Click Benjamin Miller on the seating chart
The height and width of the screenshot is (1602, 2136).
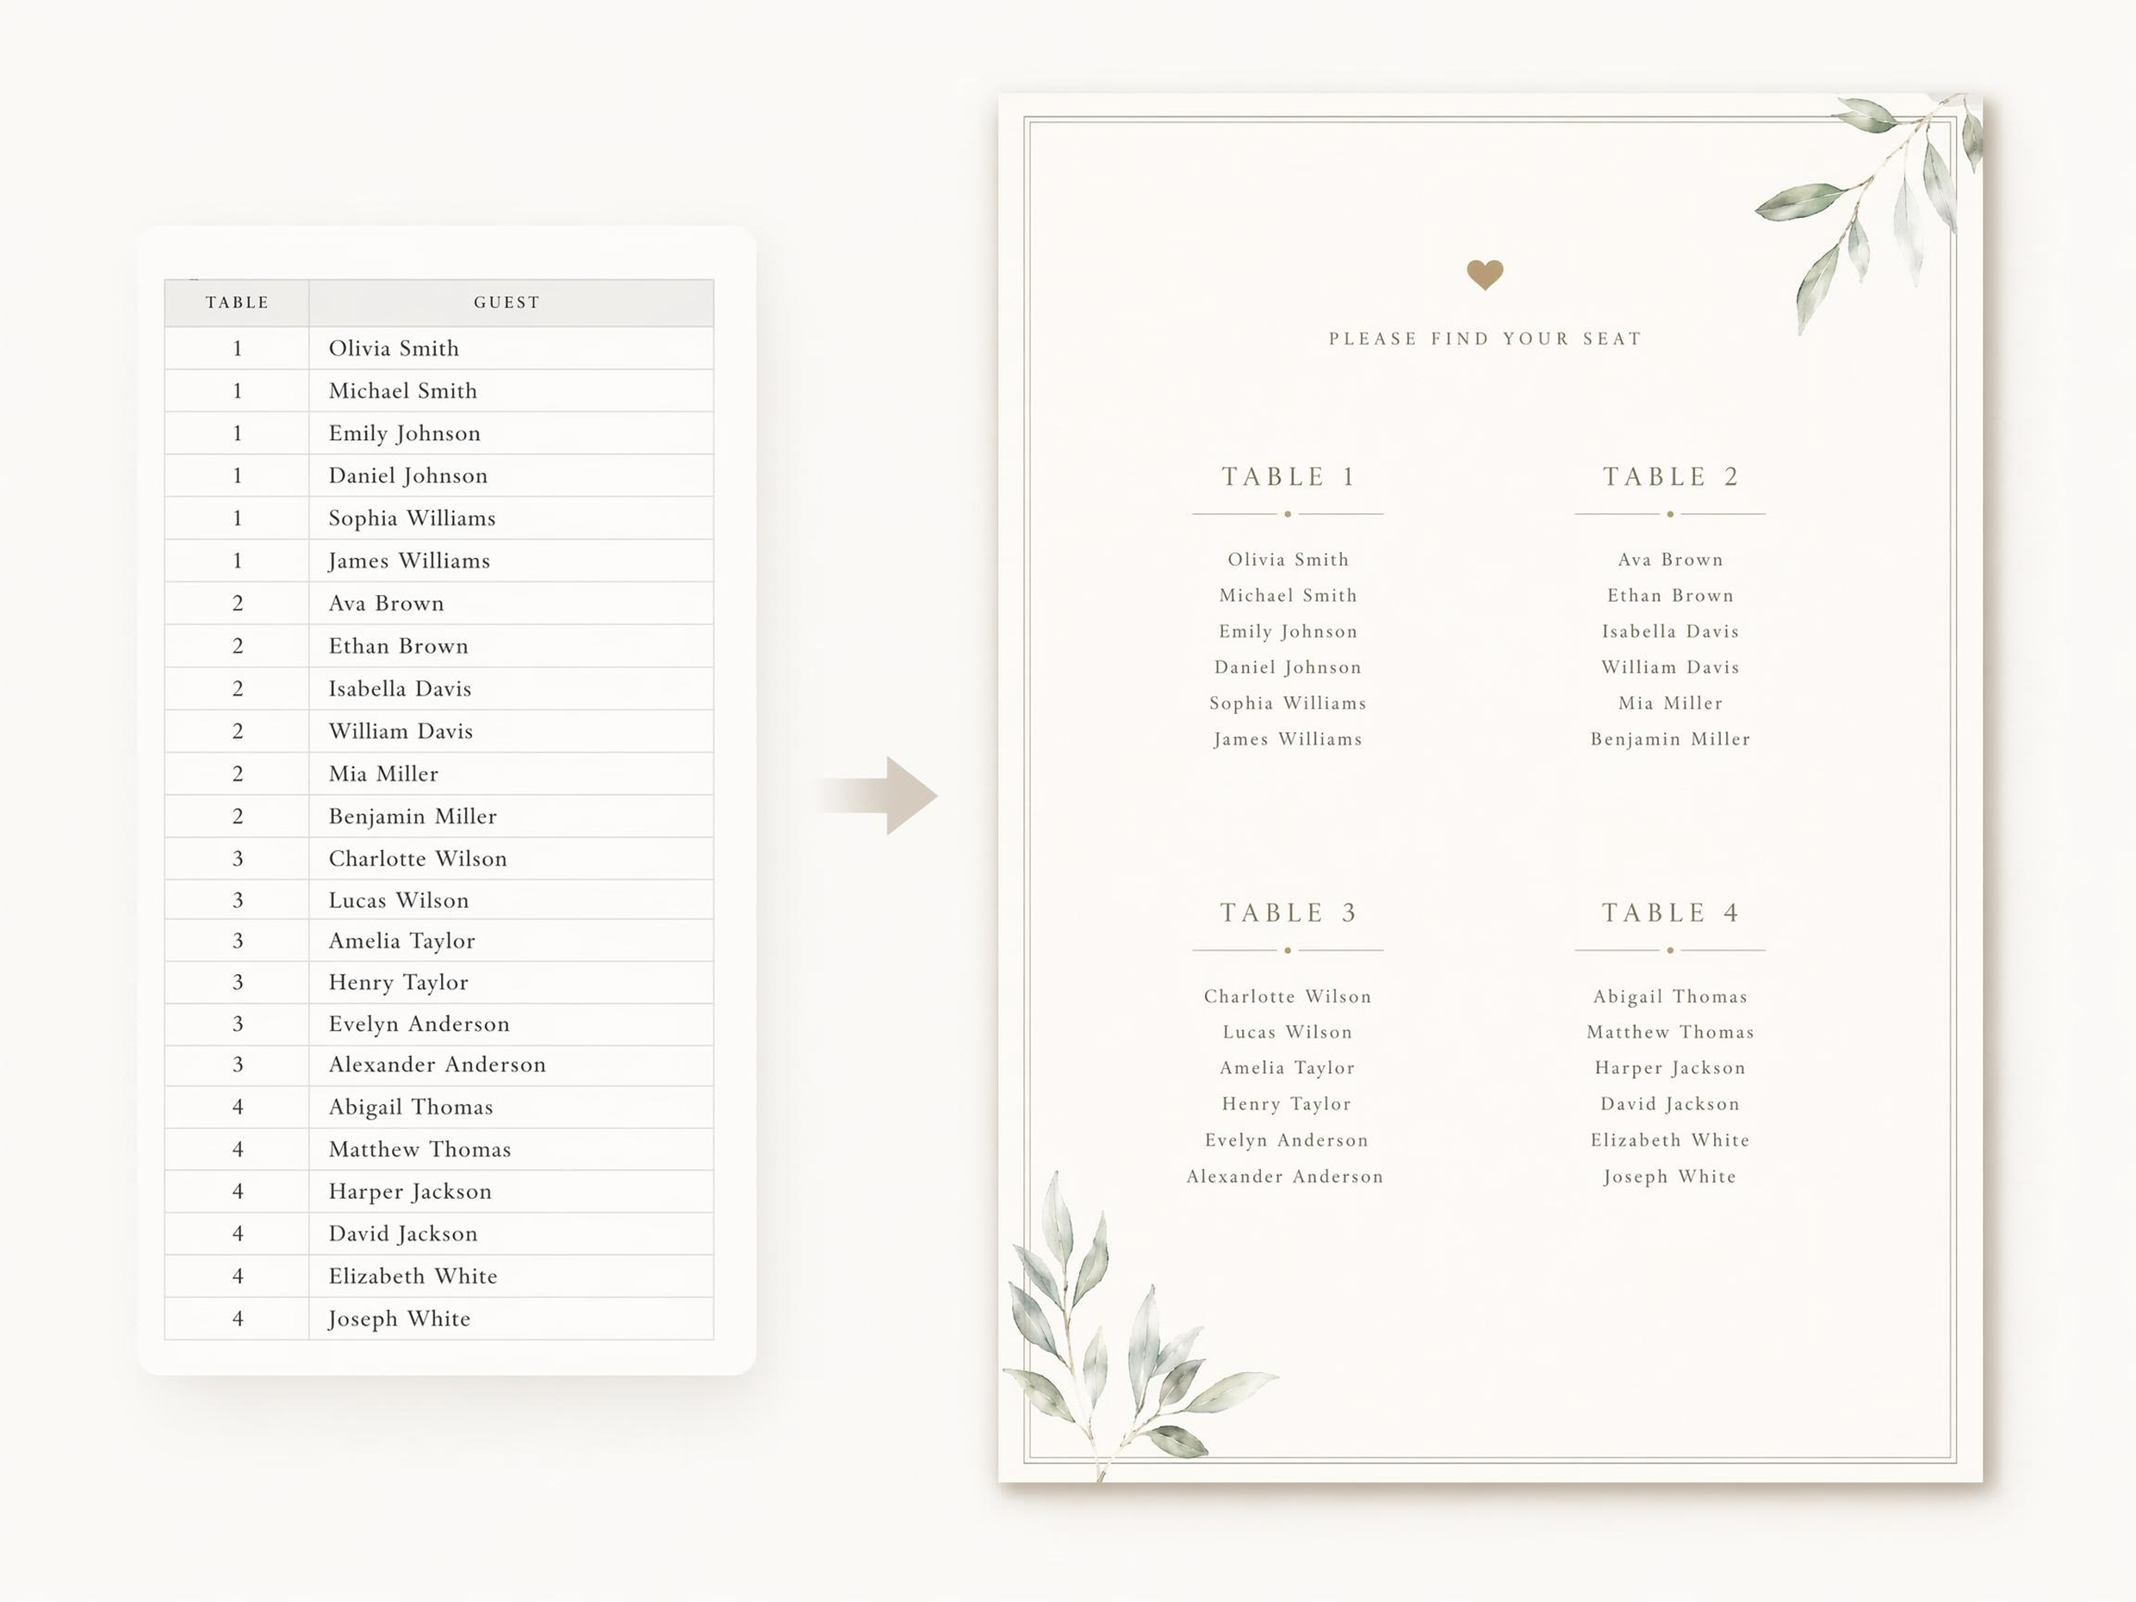pos(1671,739)
